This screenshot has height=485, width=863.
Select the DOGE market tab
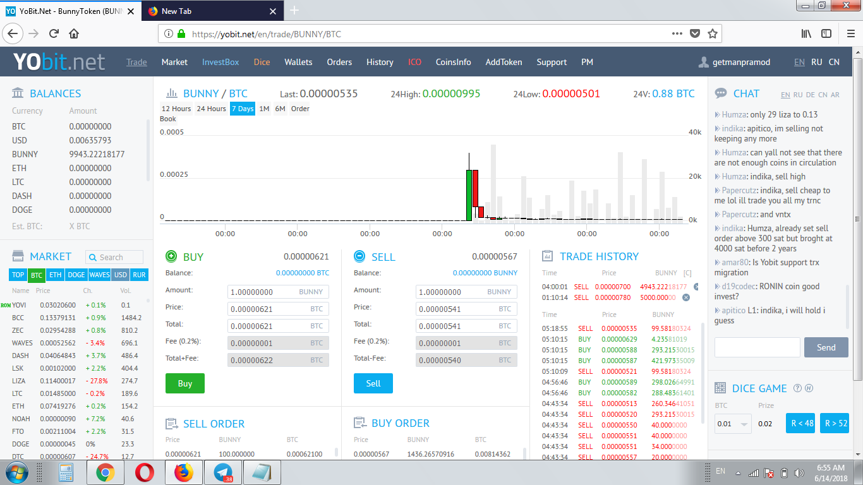(76, 275)
